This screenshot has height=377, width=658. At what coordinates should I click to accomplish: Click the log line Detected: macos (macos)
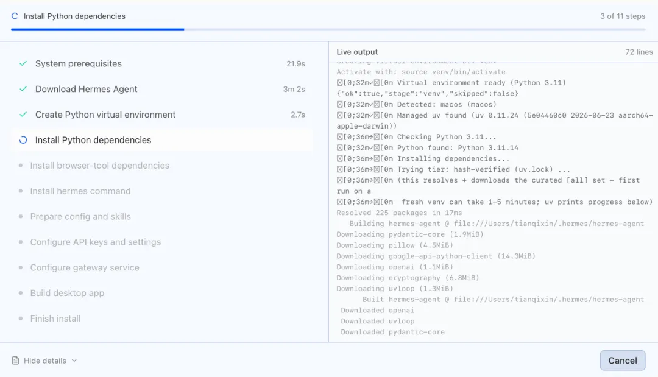(x=417, y=104)
